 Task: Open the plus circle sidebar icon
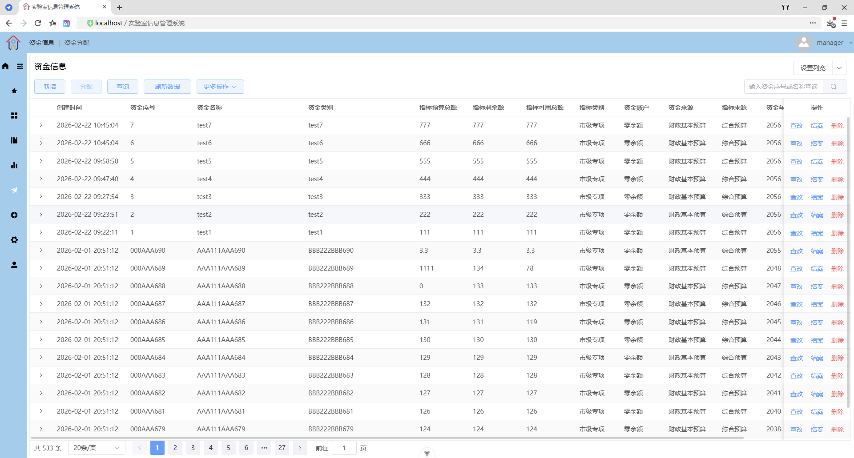(x=14, y=215)
